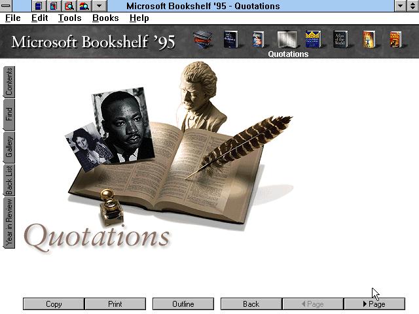
Task: Open the Edit menu
Action: [39, 18]
